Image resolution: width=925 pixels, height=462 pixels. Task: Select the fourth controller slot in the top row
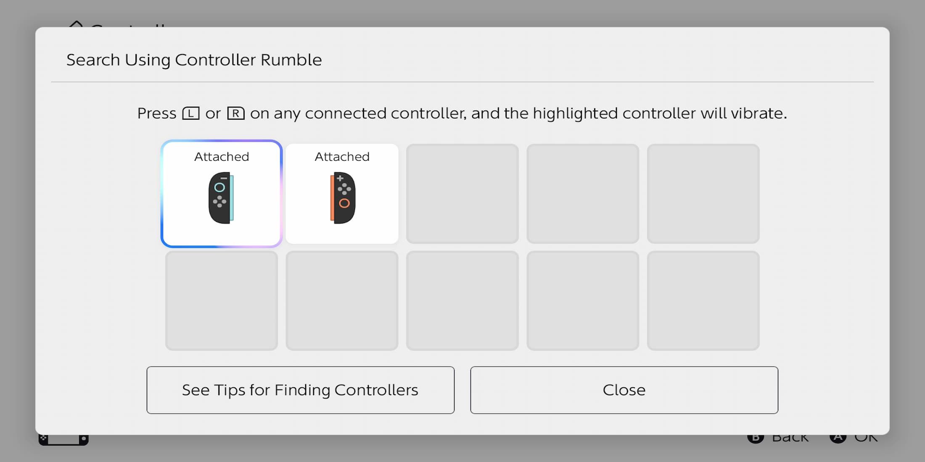tap(583, 194)
